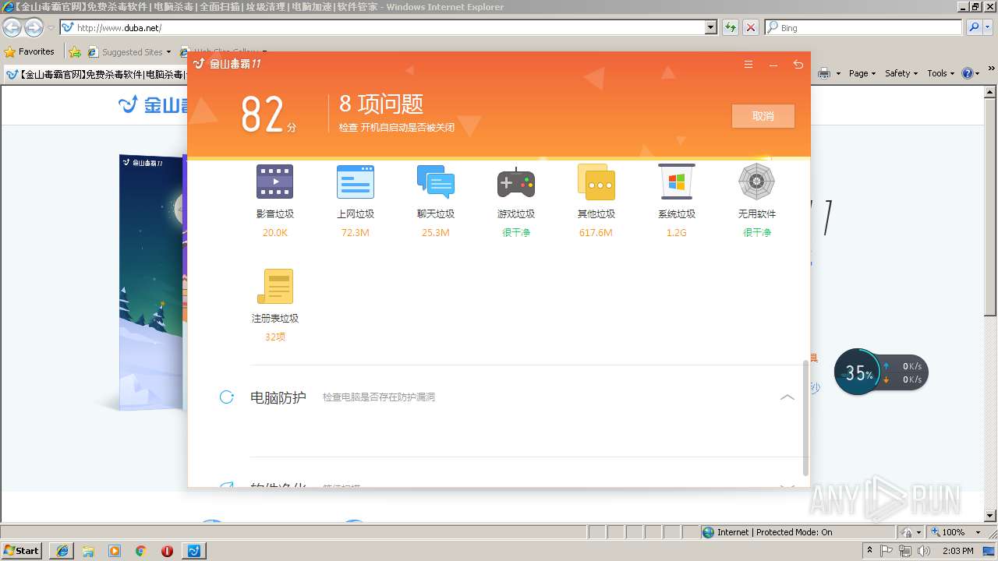Click the 72.3M size under 上网垃圾
The width and height of the screenshot is (998, 561).
click(x=356, y=233)
